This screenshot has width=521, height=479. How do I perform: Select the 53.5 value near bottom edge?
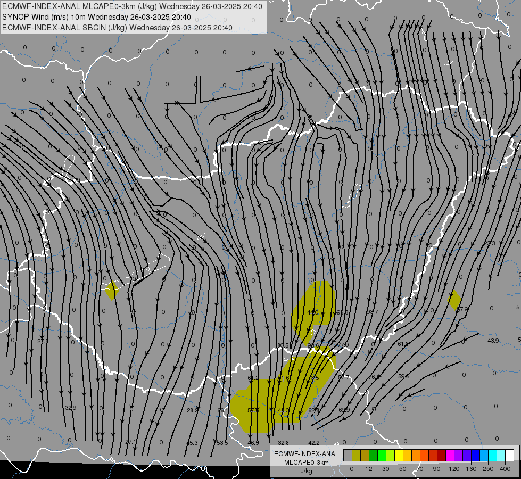(x=222, y=443)
